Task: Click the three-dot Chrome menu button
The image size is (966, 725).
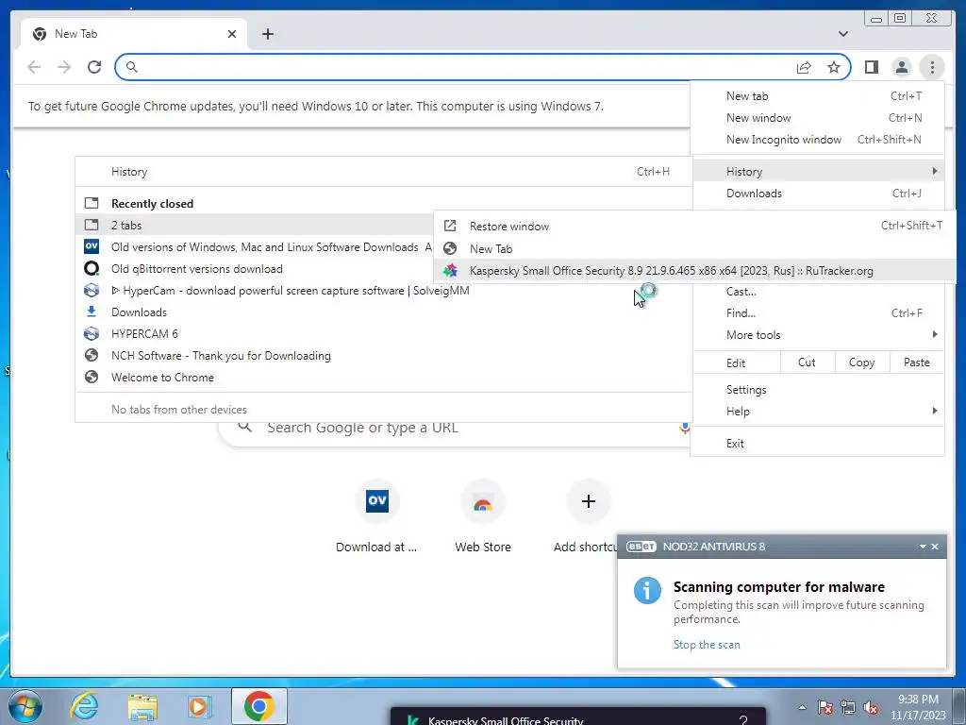Action: 932,67
